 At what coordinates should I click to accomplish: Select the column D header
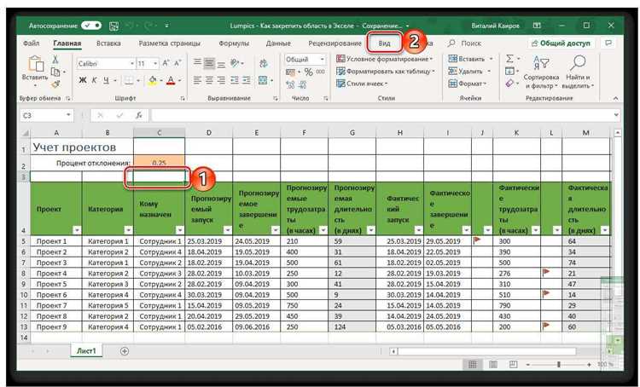[208, 132]
